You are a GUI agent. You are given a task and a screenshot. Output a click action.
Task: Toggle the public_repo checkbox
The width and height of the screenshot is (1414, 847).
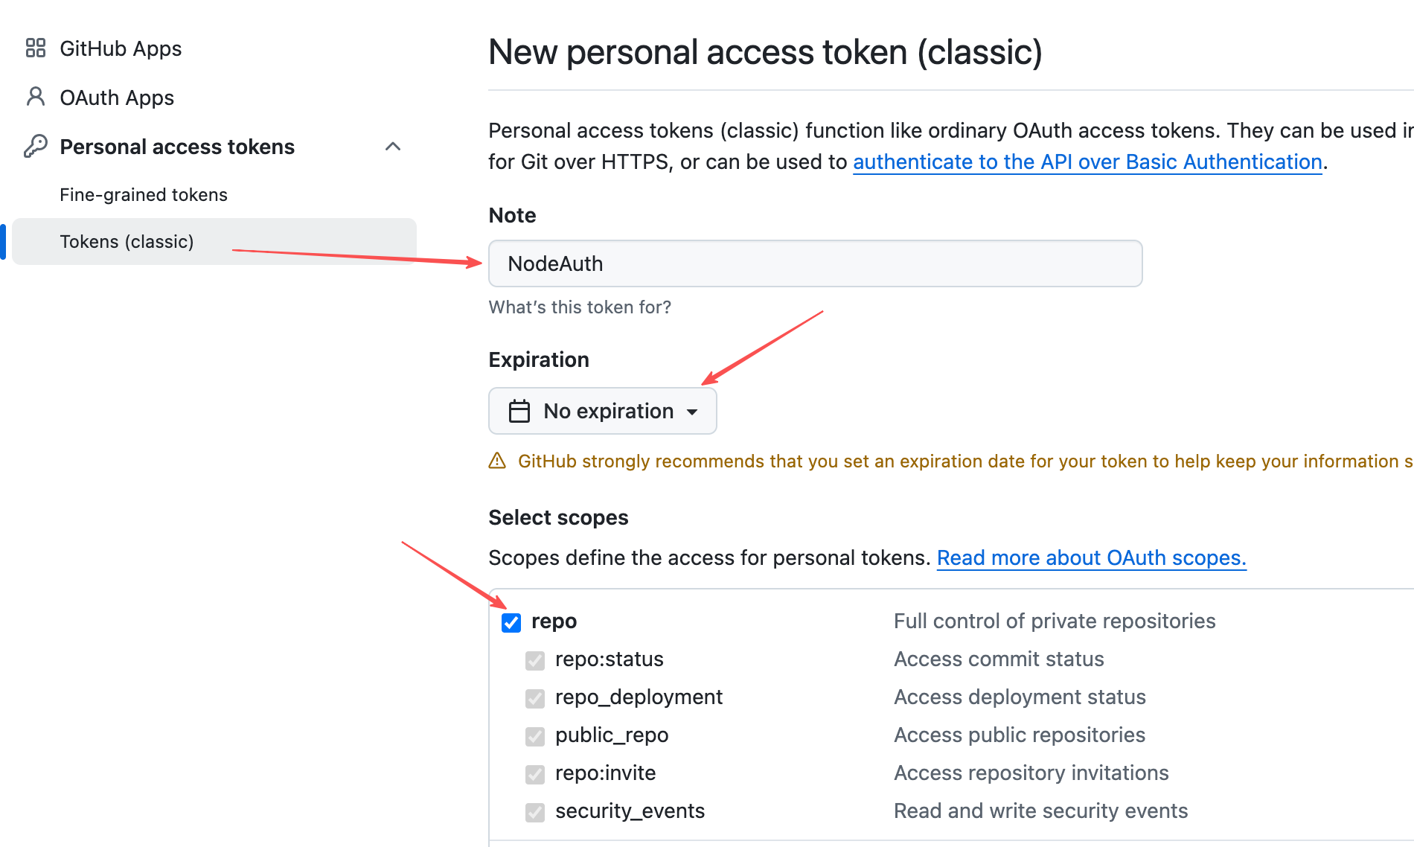535,736
